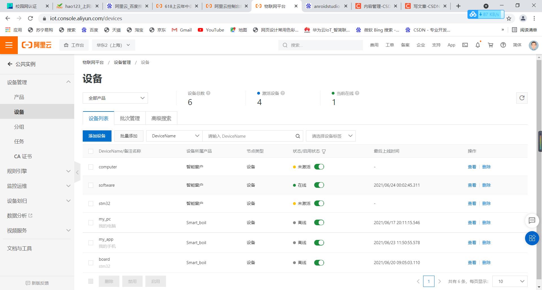Open the per-page count dropdown showing 10
The image size is (542, 290).
510,281
